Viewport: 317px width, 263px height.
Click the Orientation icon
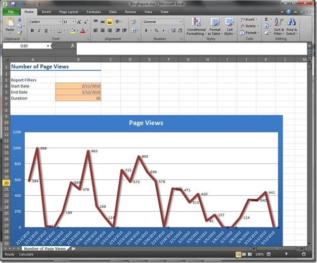point(118,21)
